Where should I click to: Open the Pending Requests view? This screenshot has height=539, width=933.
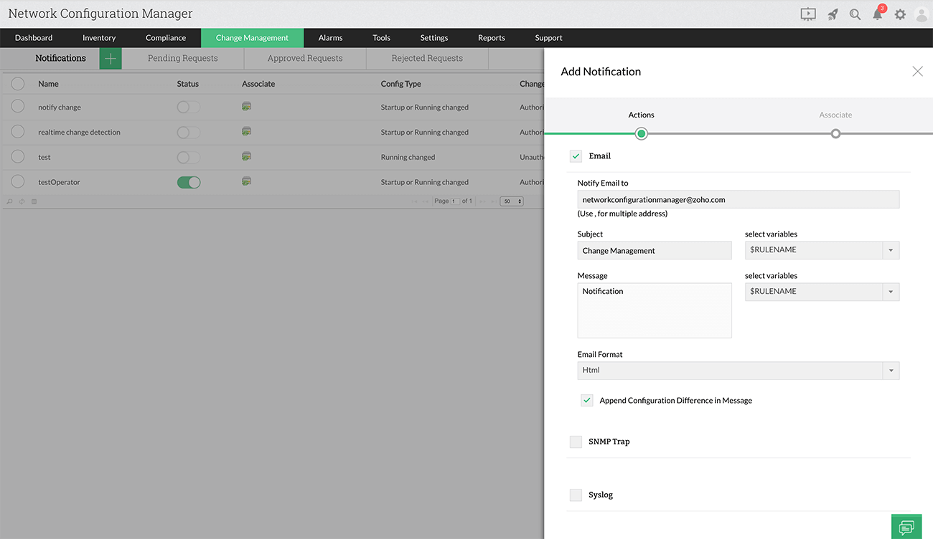point(184,57)
